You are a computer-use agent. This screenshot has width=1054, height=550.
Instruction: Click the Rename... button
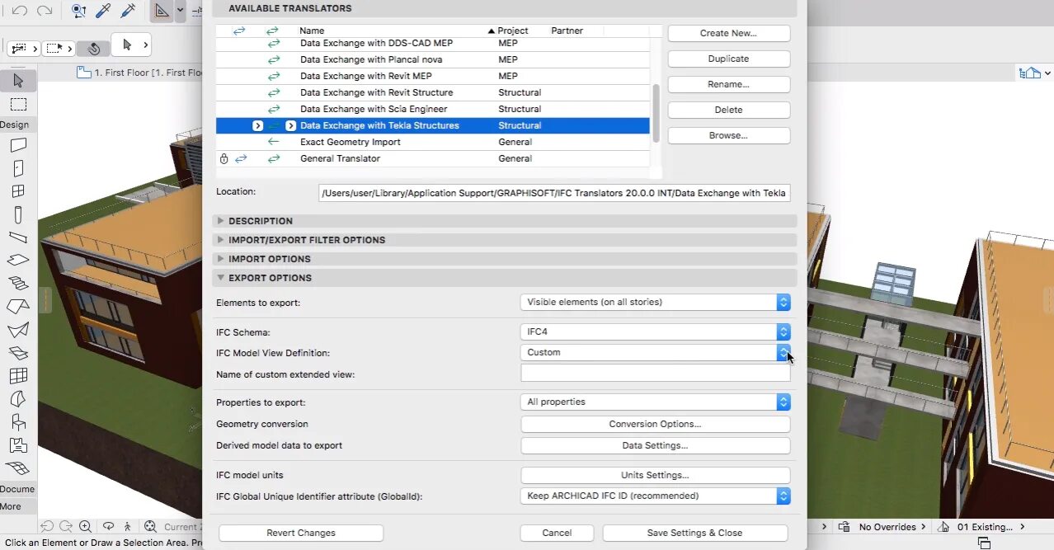tap(728, 84)
